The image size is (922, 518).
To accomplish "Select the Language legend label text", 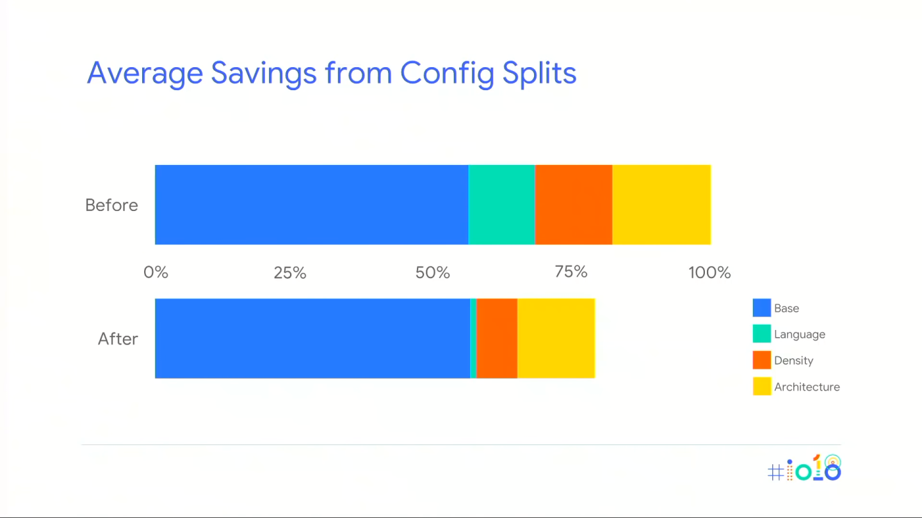I will [x=799, y=334].
